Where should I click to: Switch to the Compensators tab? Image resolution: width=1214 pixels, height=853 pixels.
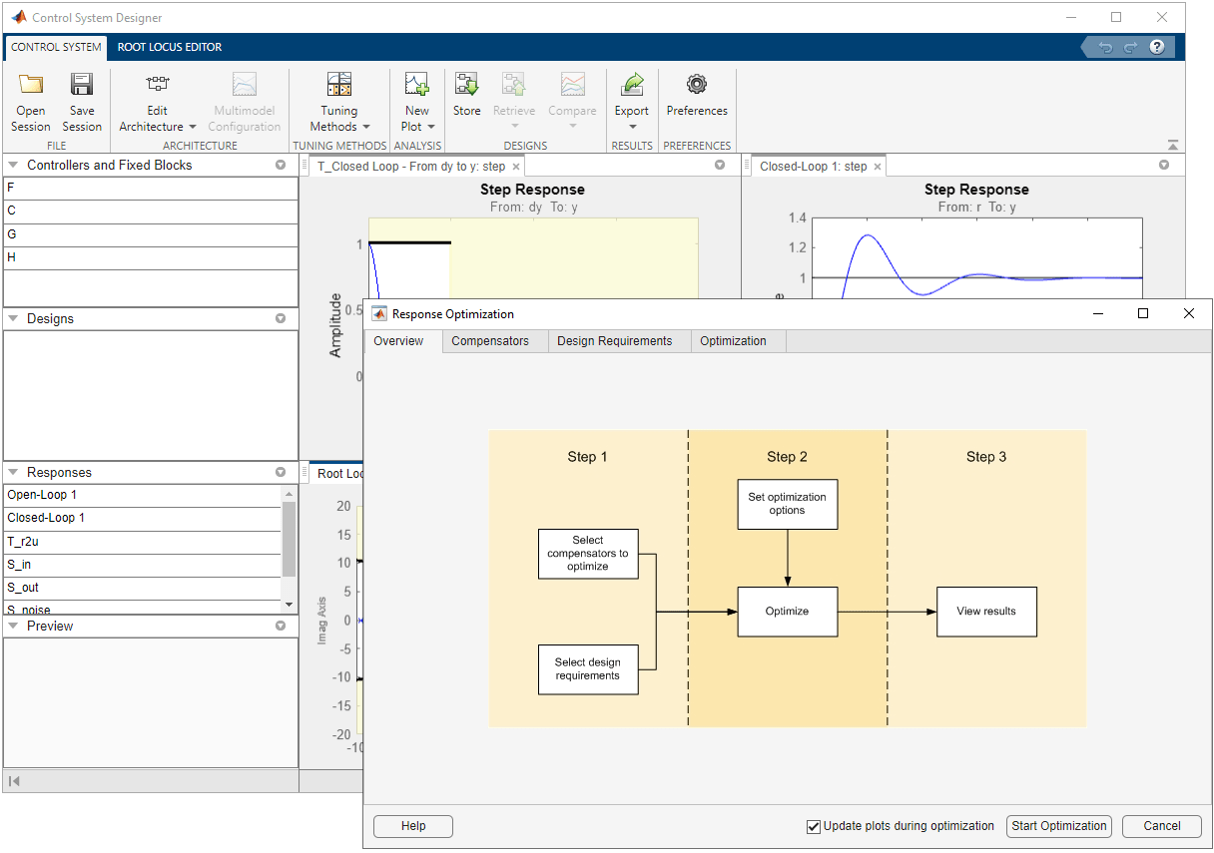[490, 341]
